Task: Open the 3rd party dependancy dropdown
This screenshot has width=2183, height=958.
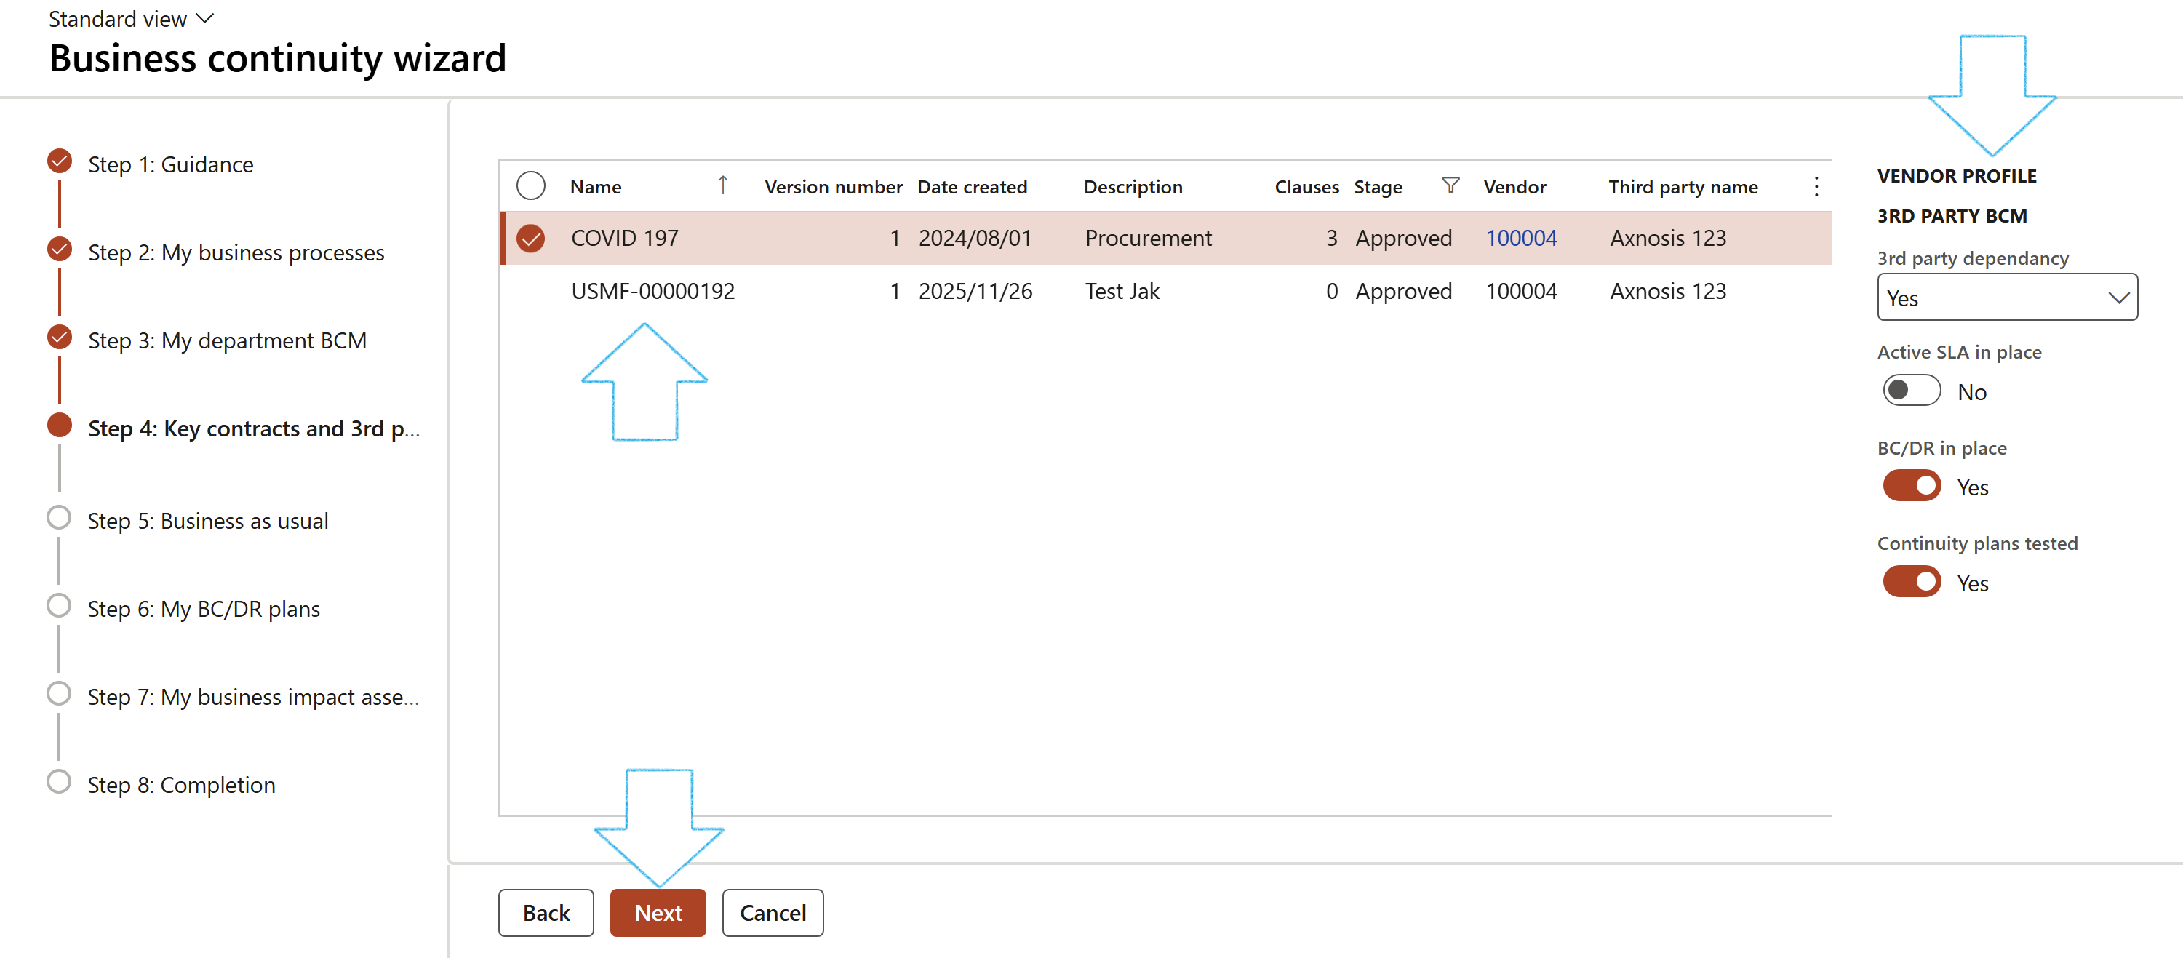Action: click(2007, 298)
